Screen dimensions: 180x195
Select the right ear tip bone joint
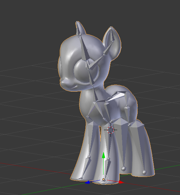pos(111,27)
